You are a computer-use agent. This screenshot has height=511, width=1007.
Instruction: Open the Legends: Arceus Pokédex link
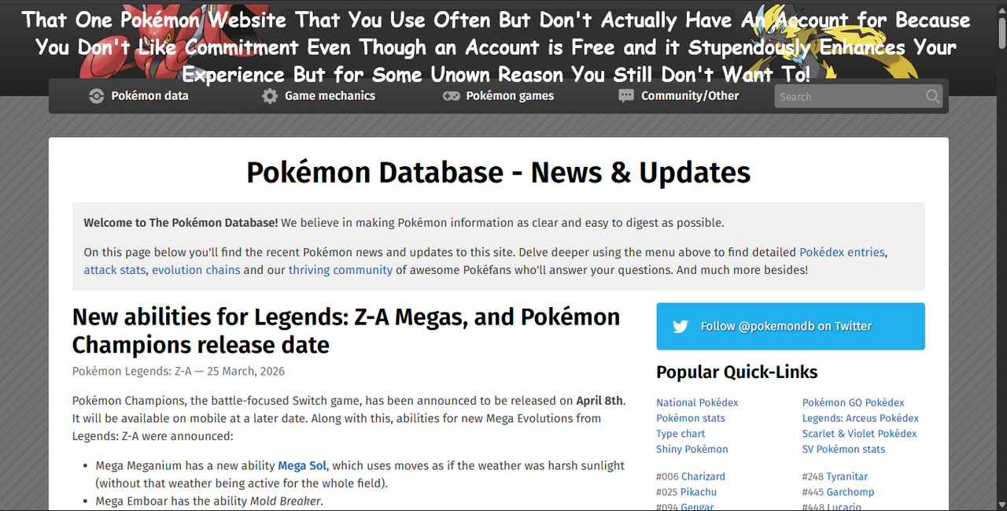[861, 418]
